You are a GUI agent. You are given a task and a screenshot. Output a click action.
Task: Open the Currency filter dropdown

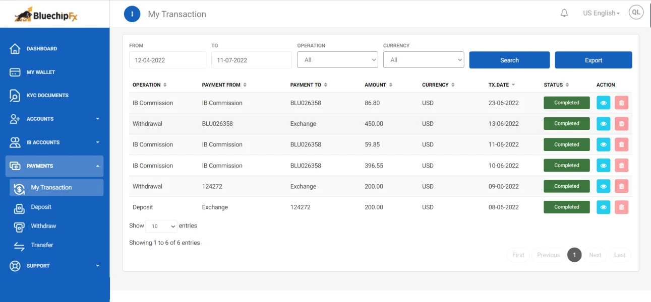[x=423, y=60]
